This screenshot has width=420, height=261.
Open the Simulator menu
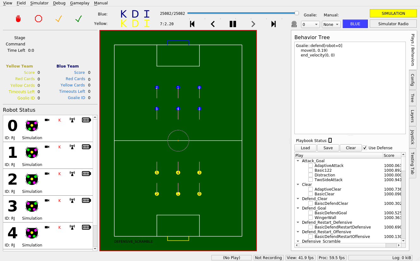(x=39, y=3)
